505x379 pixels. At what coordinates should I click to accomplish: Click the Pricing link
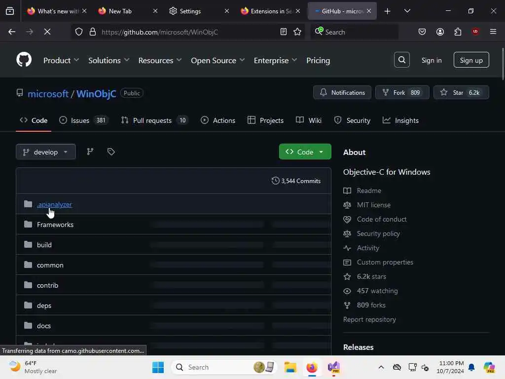click(318, 60)
